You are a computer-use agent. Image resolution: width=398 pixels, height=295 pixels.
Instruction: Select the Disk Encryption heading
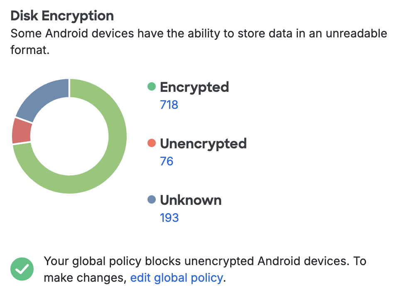tap(62, 15)
